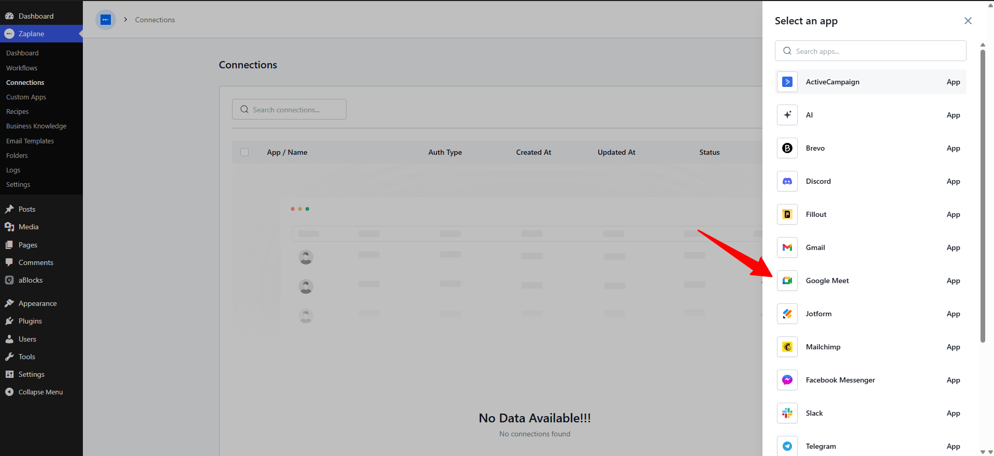Click the aBlocks icon in sidebar
The height and width of the screenshot is (456, 994).
click(x=9, y=280)
